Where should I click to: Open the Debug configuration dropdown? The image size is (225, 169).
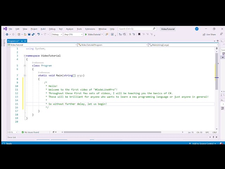(57, 35)
